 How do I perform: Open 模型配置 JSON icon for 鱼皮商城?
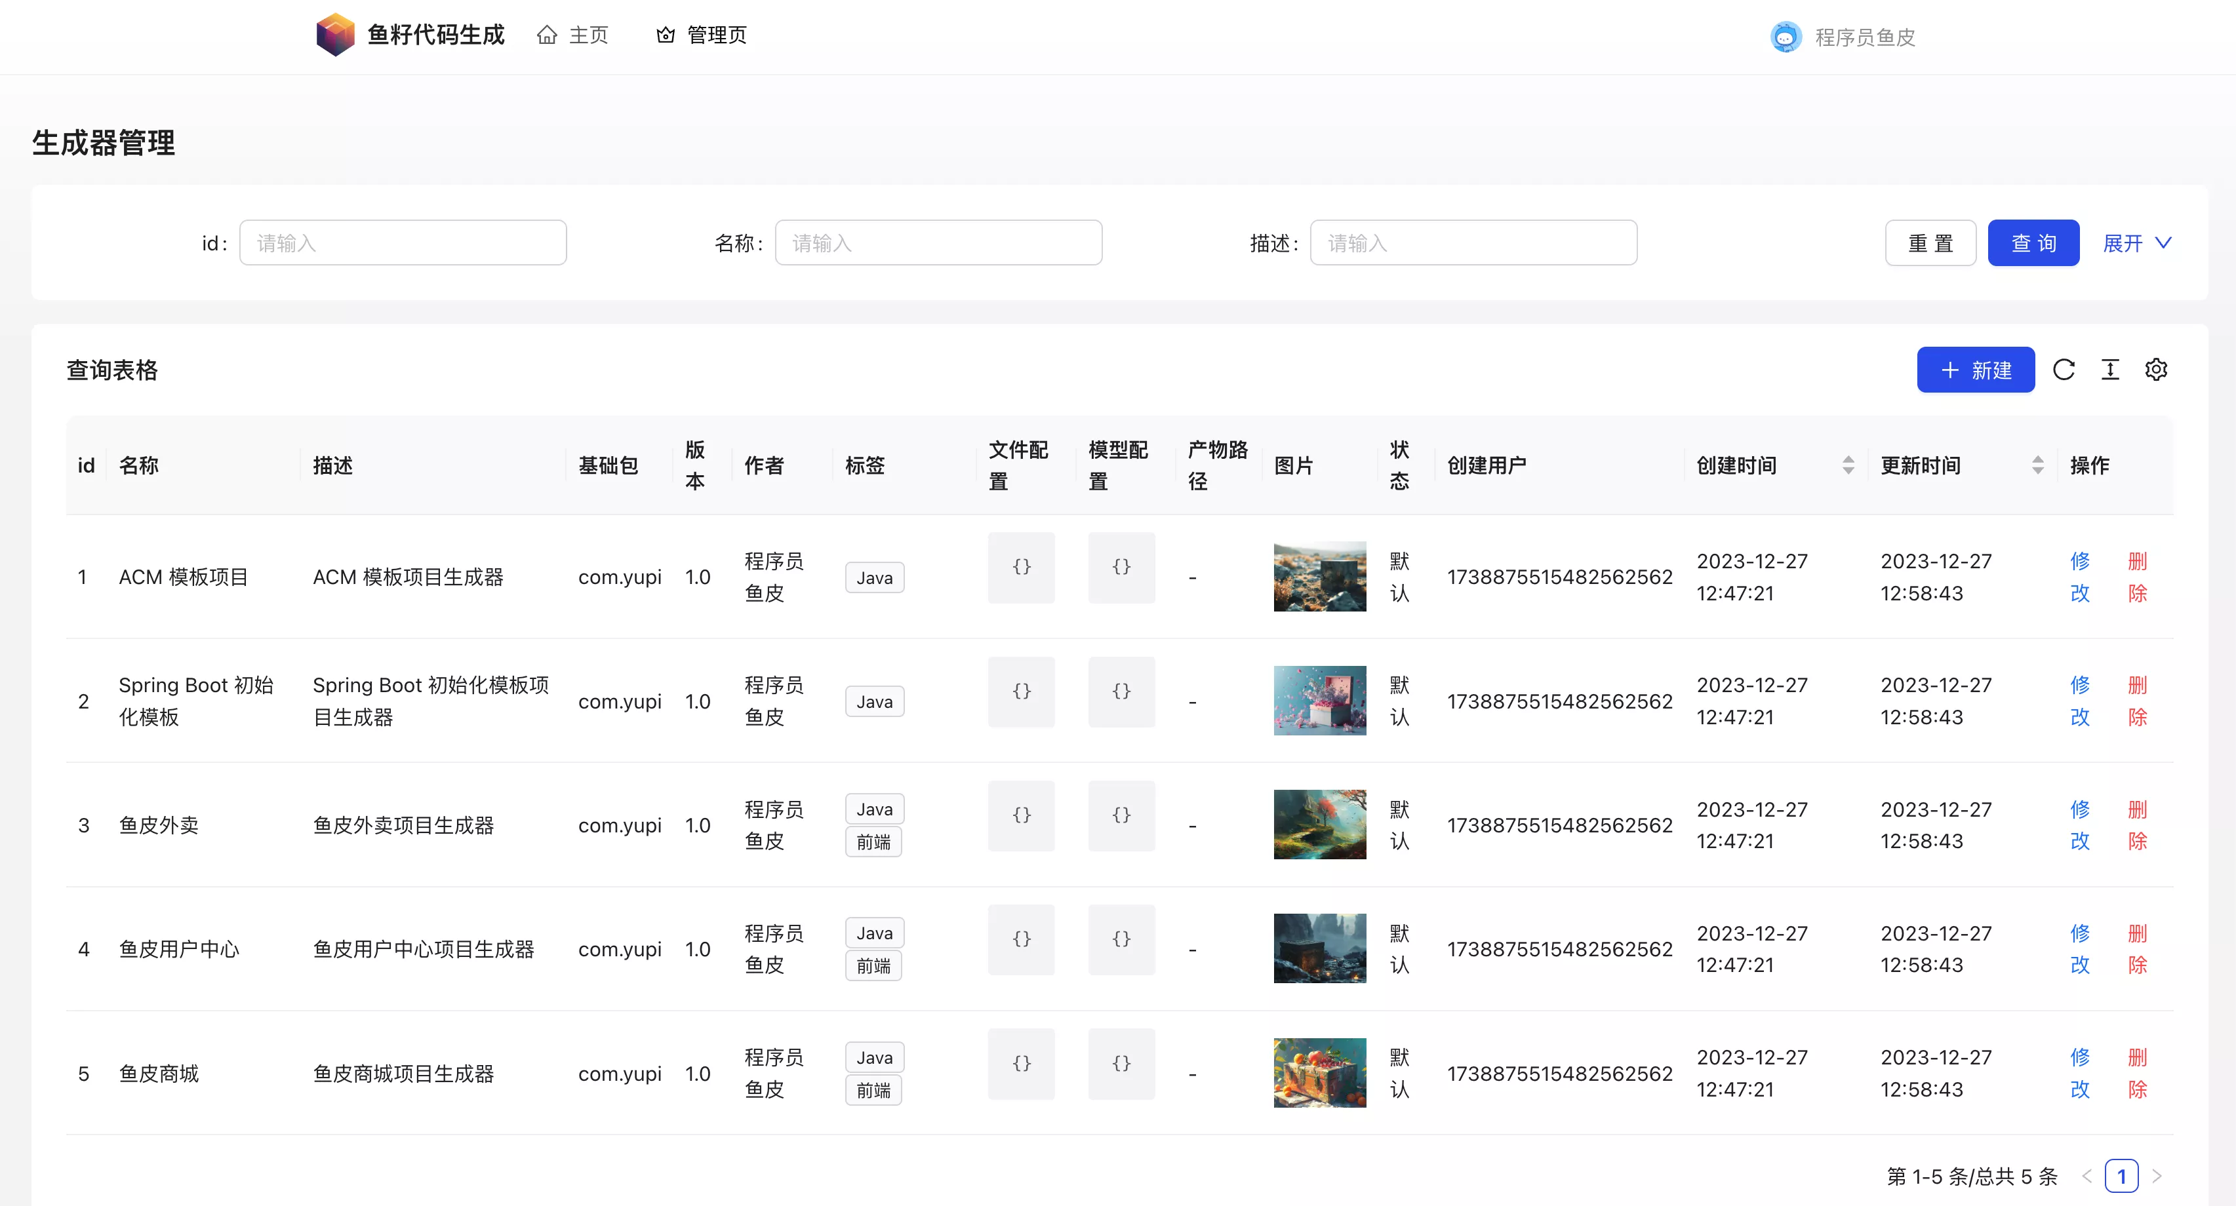[1121, 1064]
